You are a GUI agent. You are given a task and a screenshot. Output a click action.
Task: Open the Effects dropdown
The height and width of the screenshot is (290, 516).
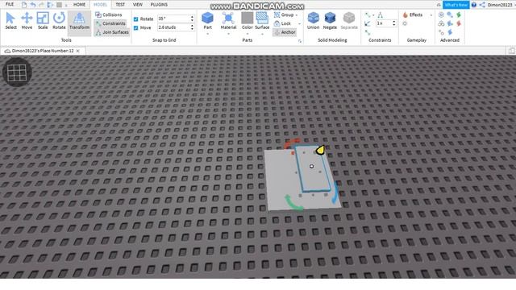click(431, 15)
